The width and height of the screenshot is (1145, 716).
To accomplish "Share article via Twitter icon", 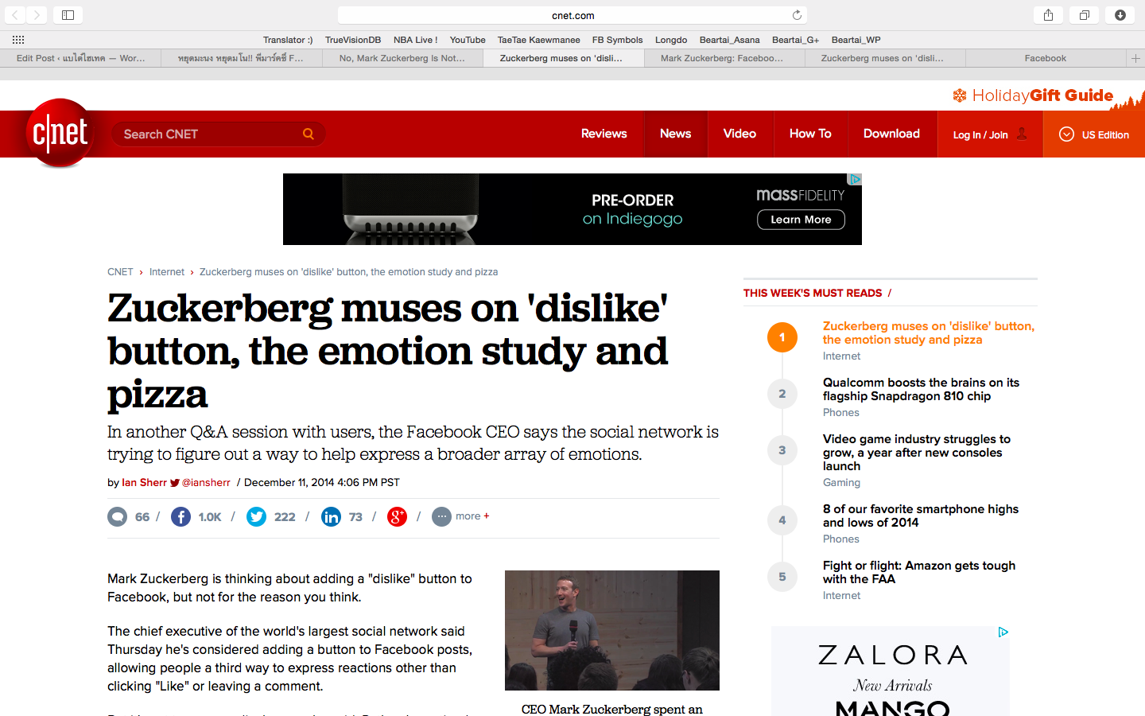I will tap(257, 517).
